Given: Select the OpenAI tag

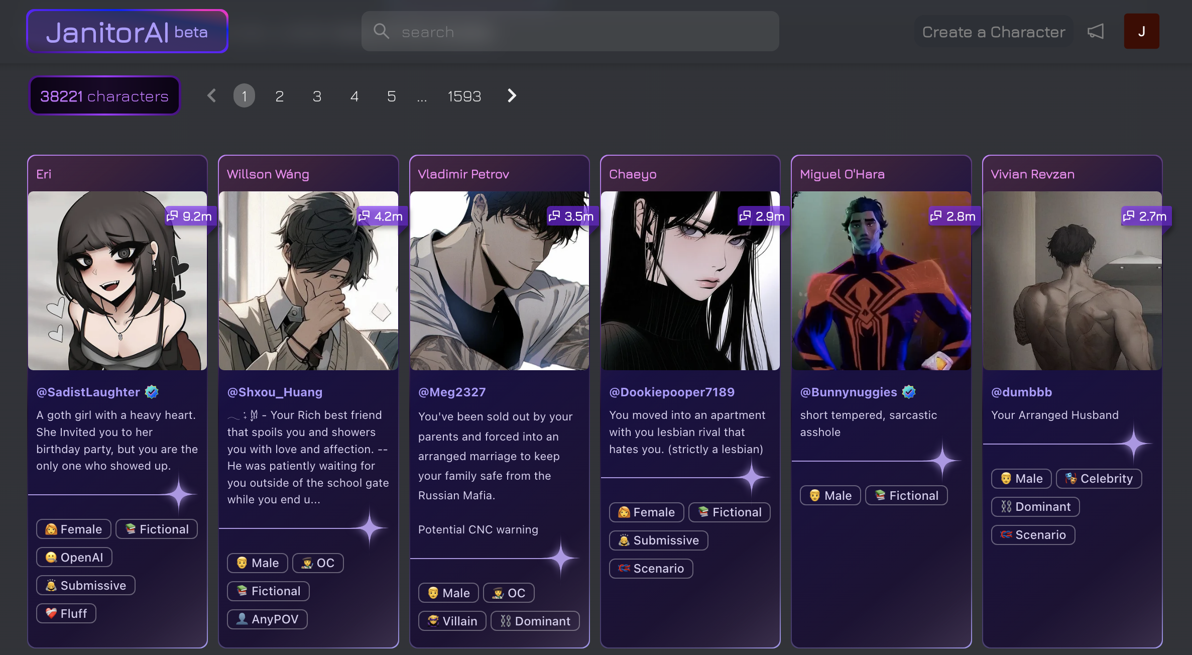Looking at the screenshot, I should point(74,557).
